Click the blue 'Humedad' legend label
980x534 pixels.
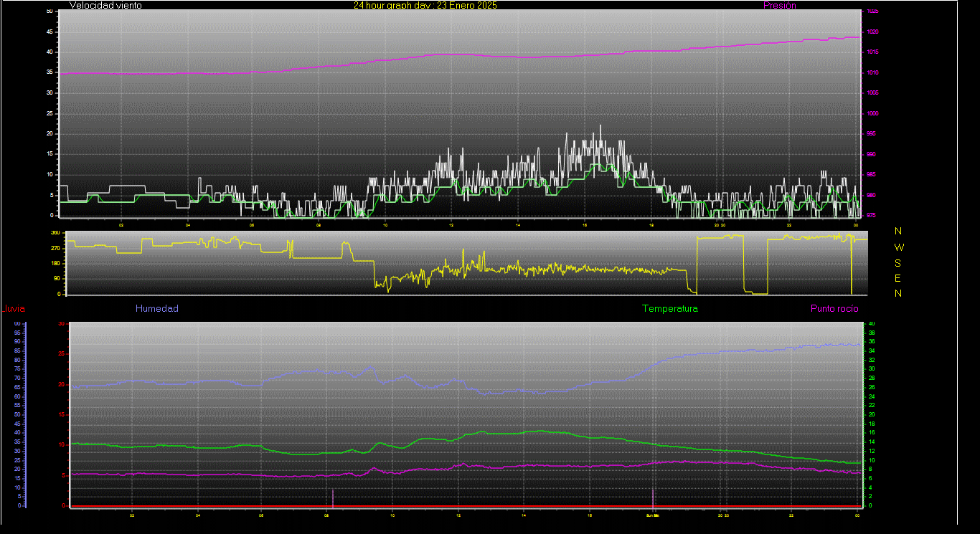(x=157, y=308)
